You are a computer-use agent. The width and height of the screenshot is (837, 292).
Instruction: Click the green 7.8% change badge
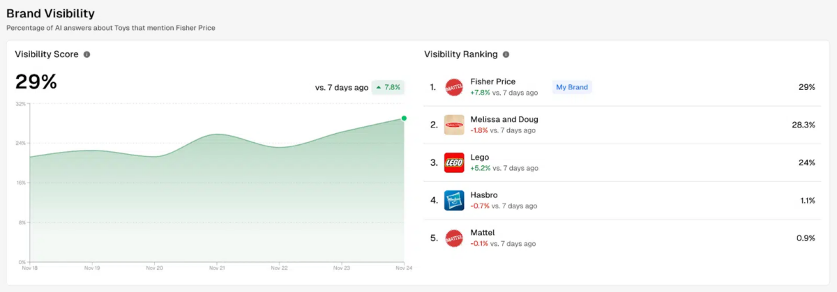(388, 87)
